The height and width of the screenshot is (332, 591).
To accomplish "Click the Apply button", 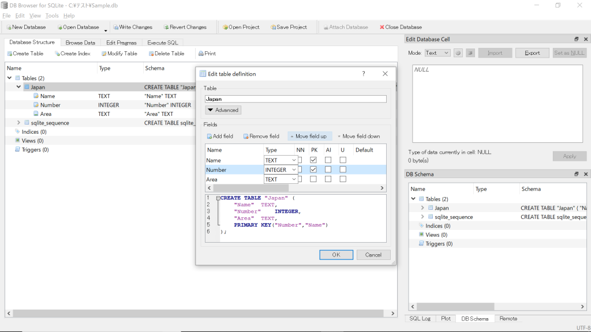I will [x=570, y=156].
